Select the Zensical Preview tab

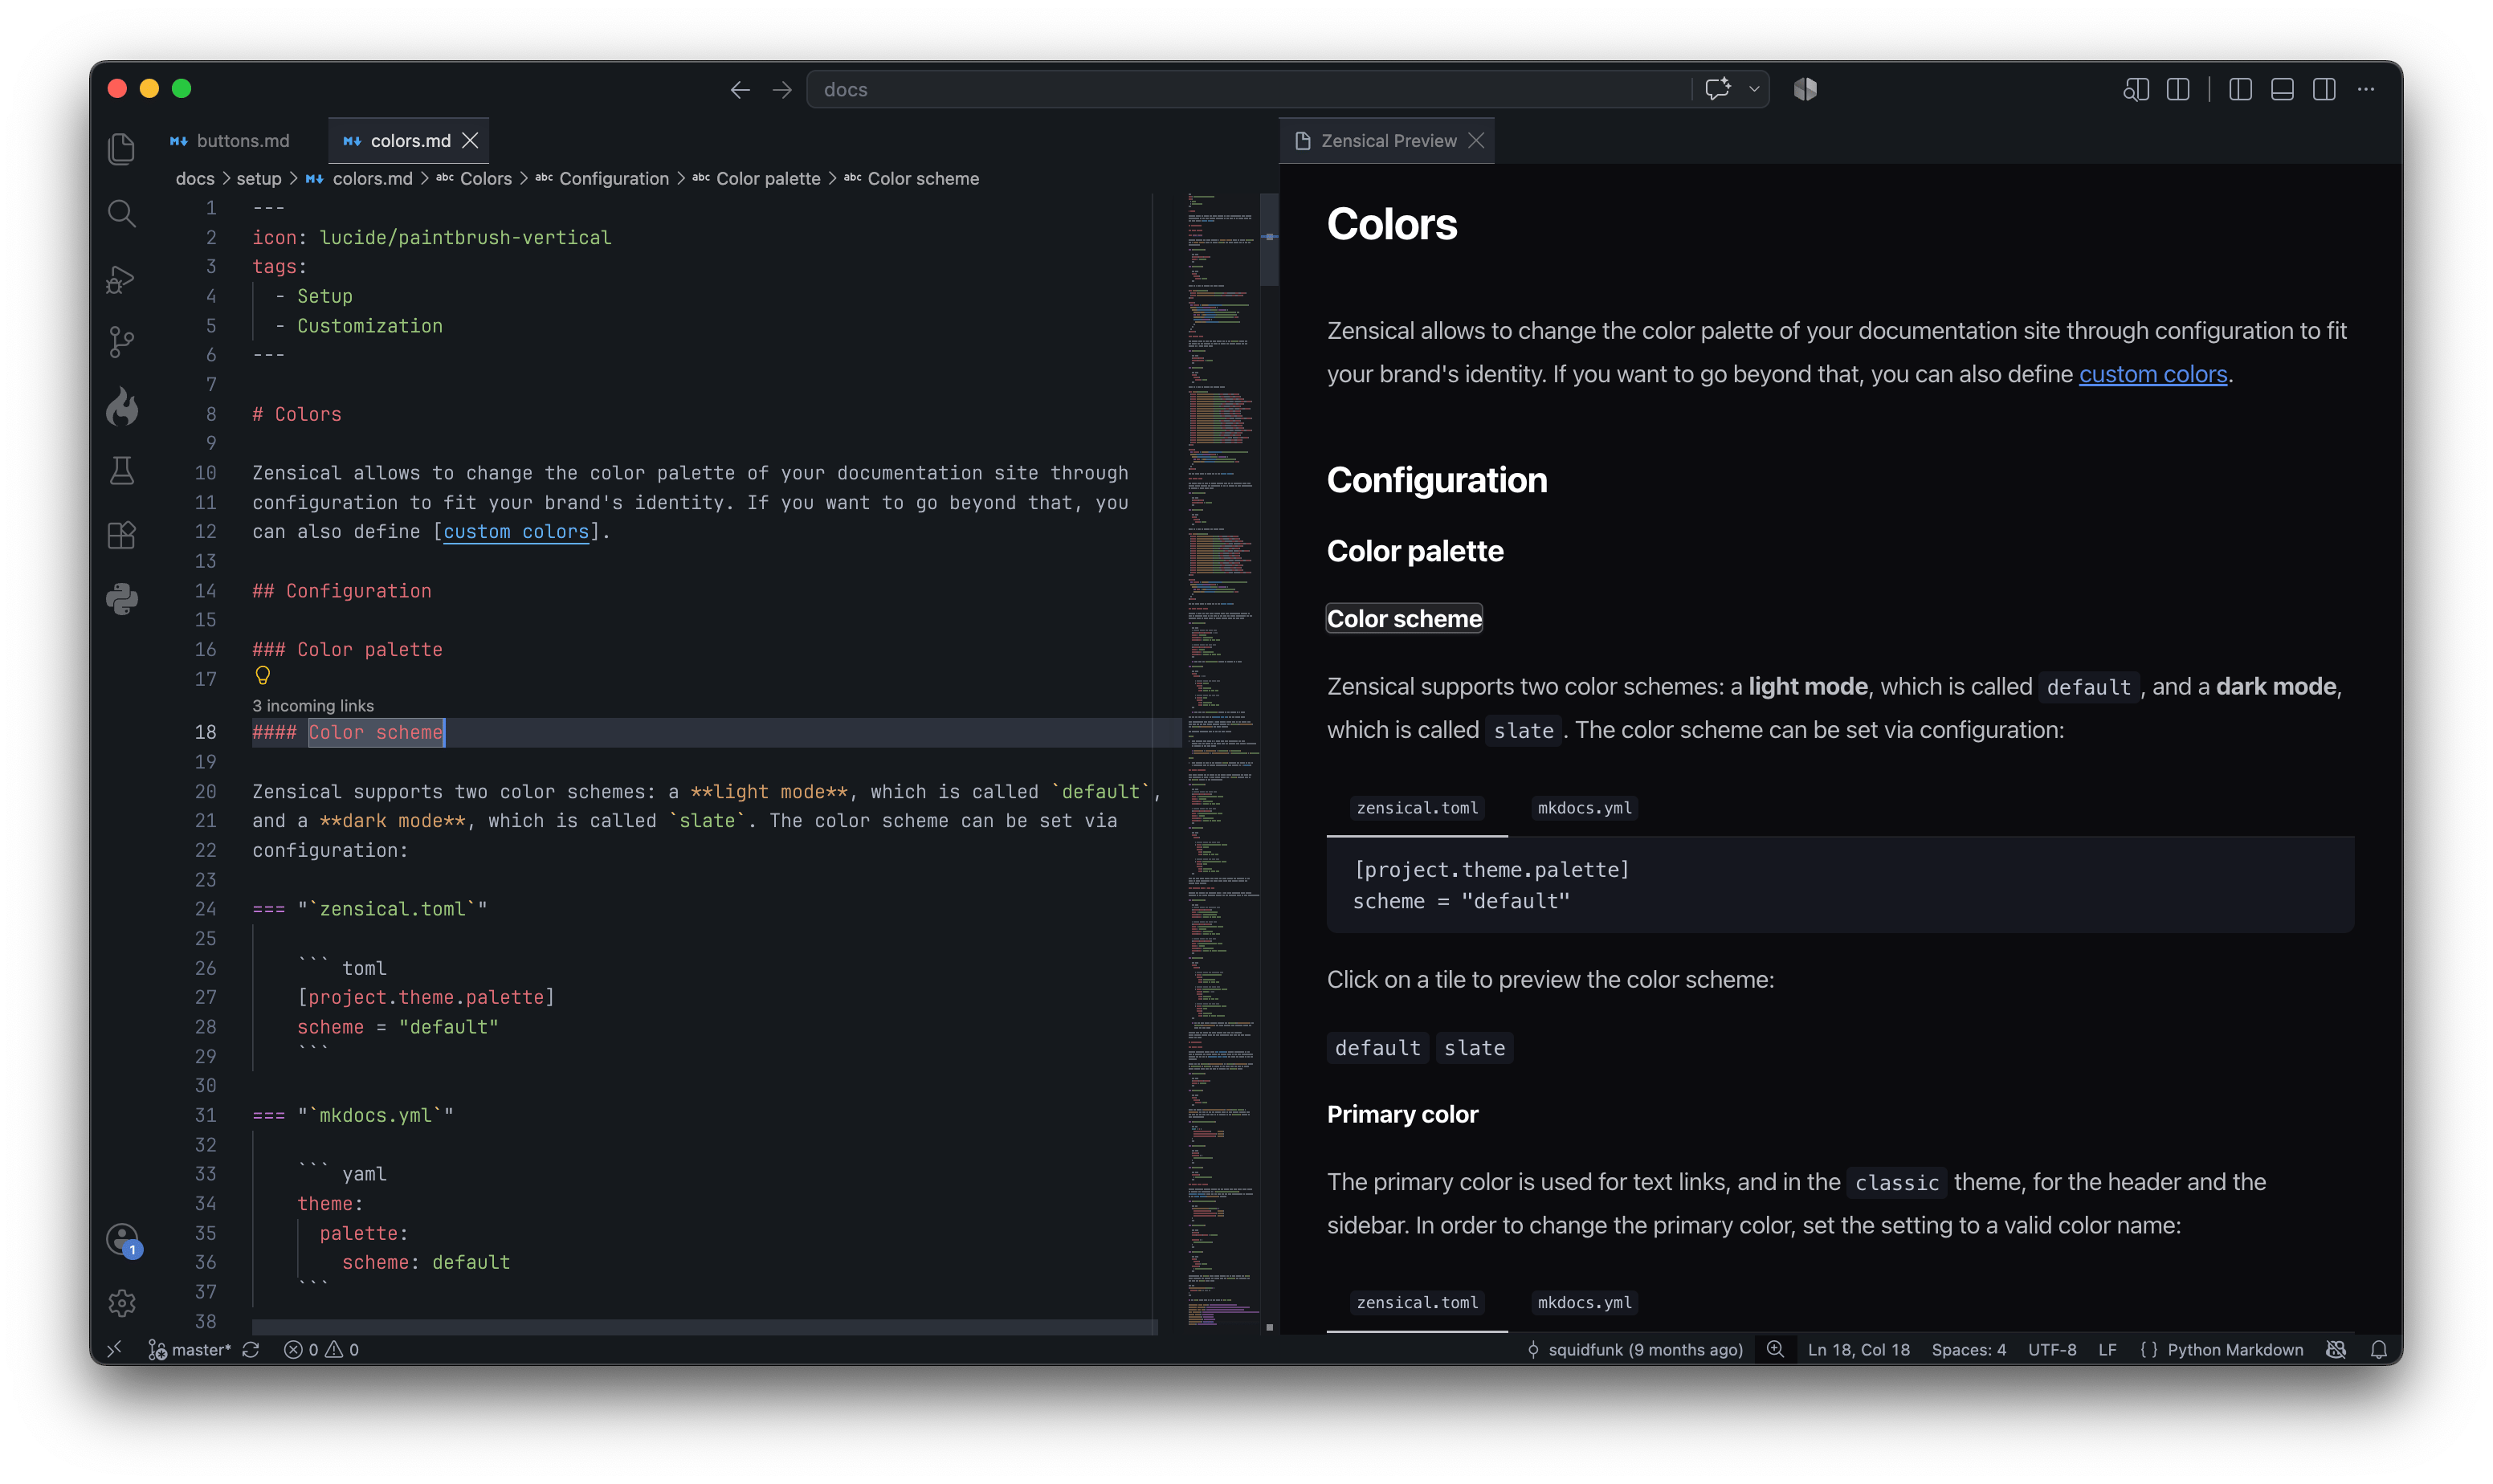pos(1388,141)
